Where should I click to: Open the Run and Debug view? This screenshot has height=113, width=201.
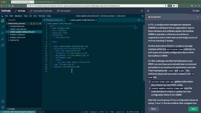click(3, 39)
